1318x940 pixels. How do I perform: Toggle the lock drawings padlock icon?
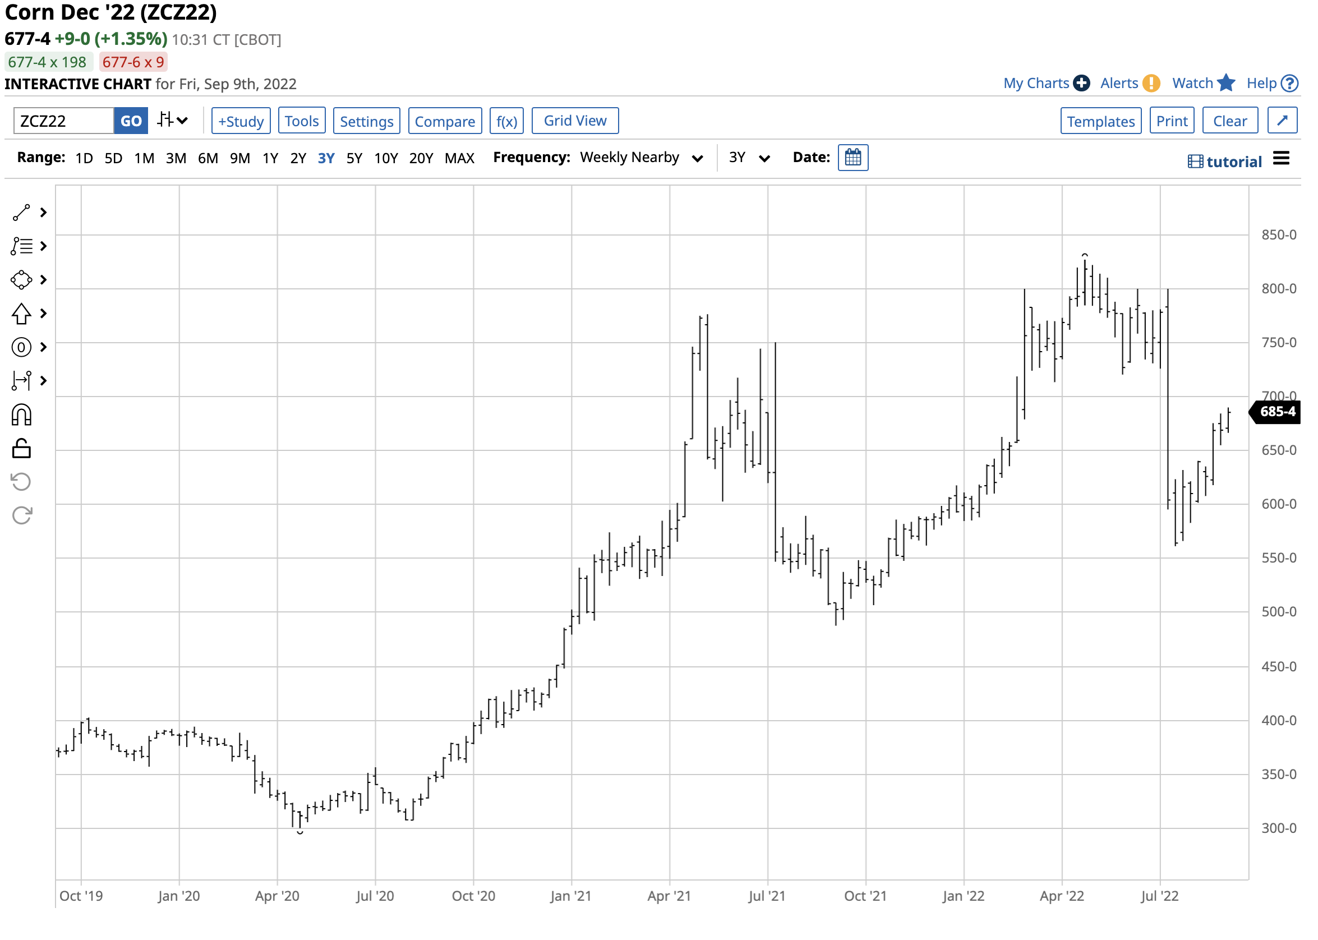pyautogui.click(x=21, y=449)
